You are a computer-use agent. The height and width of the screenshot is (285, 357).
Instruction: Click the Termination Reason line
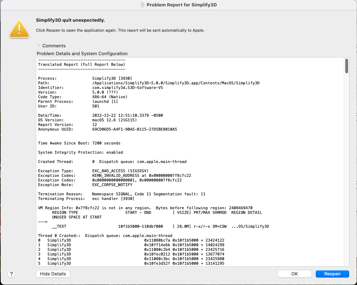click(122, 194)
